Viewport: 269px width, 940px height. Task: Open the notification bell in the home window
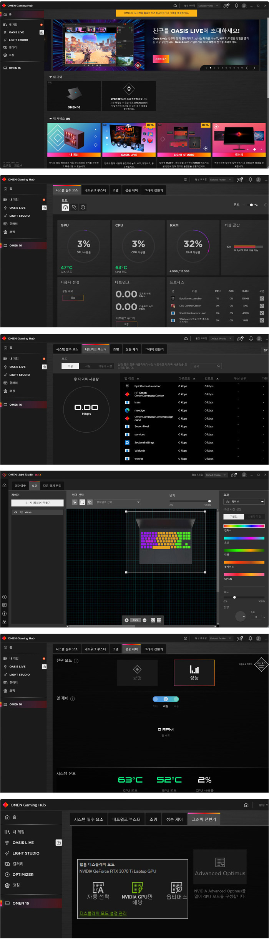click(236, 6)
